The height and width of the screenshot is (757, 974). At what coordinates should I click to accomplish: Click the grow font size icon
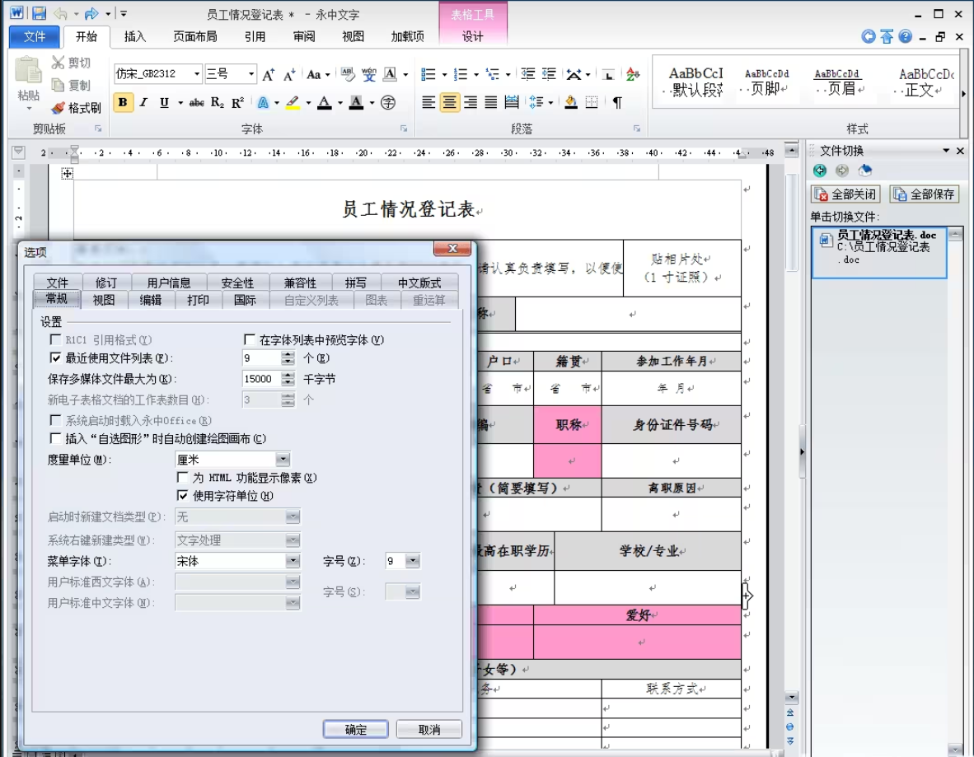[x=269, y=74]
